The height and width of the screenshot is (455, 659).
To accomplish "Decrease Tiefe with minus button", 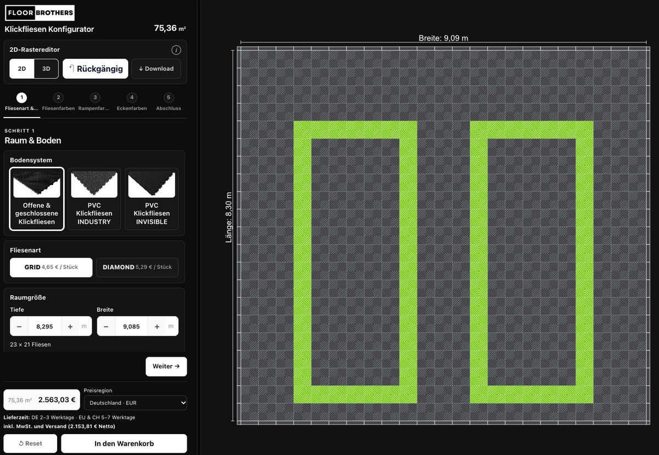I will point(19,326).
